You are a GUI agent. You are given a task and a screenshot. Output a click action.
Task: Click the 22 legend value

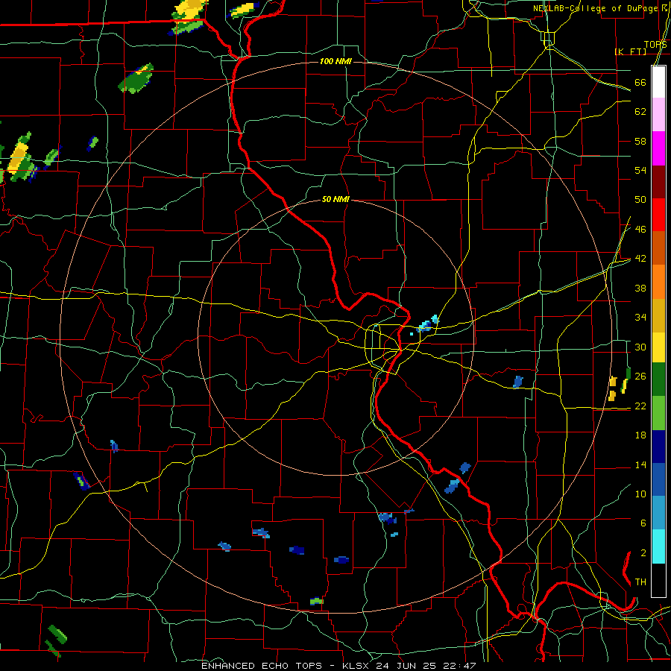tap(640, 406)
